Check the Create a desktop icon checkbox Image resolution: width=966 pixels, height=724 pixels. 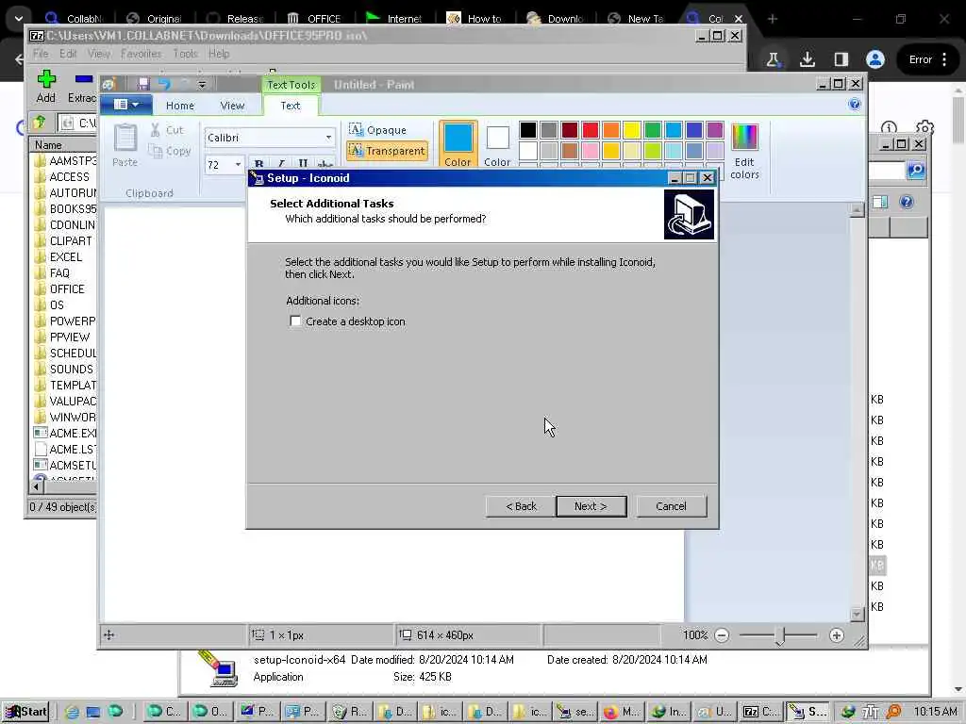[295, 321]
